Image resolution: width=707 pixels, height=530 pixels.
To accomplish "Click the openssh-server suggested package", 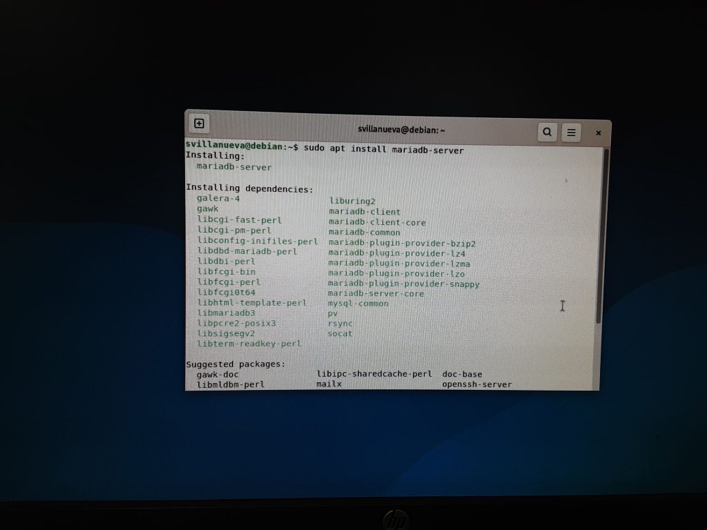I will coord(476,384).
